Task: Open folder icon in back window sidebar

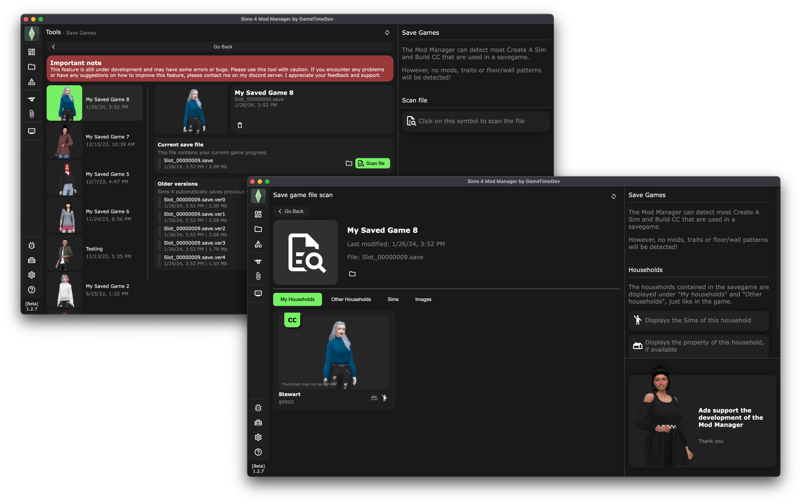Action: point(32,67)
